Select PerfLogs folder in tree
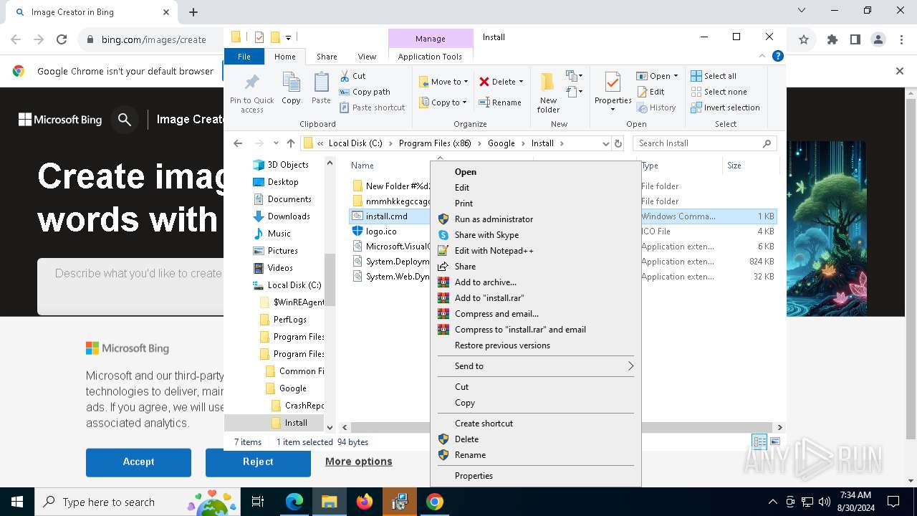The image size is (917, 516). pos(289,320)
